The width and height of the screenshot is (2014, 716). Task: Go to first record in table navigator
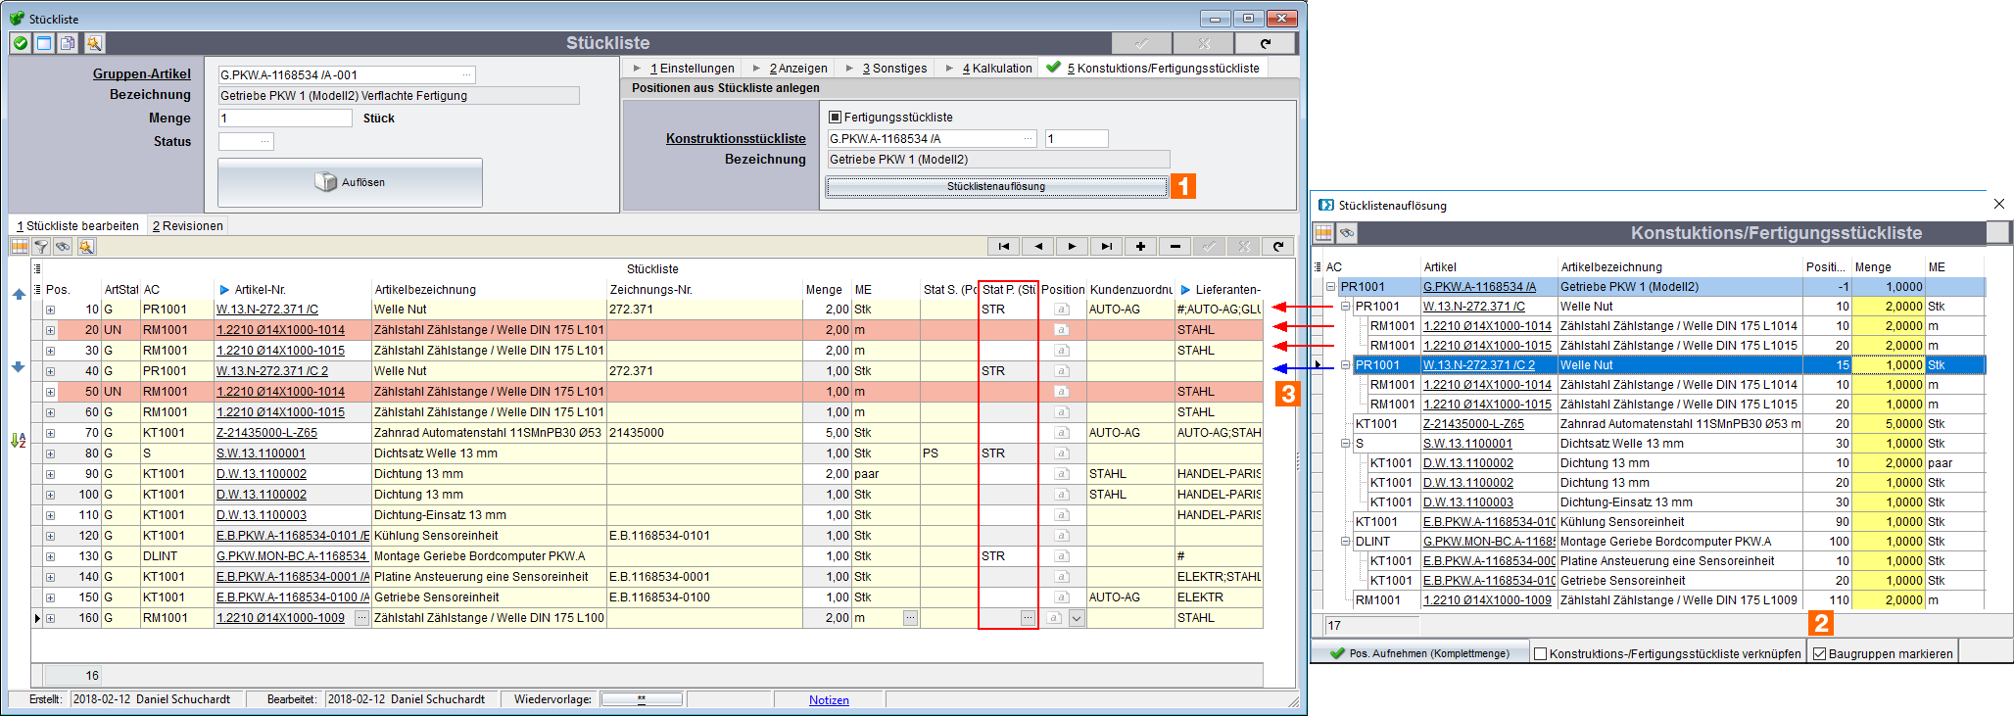[x=1003, y=247]
